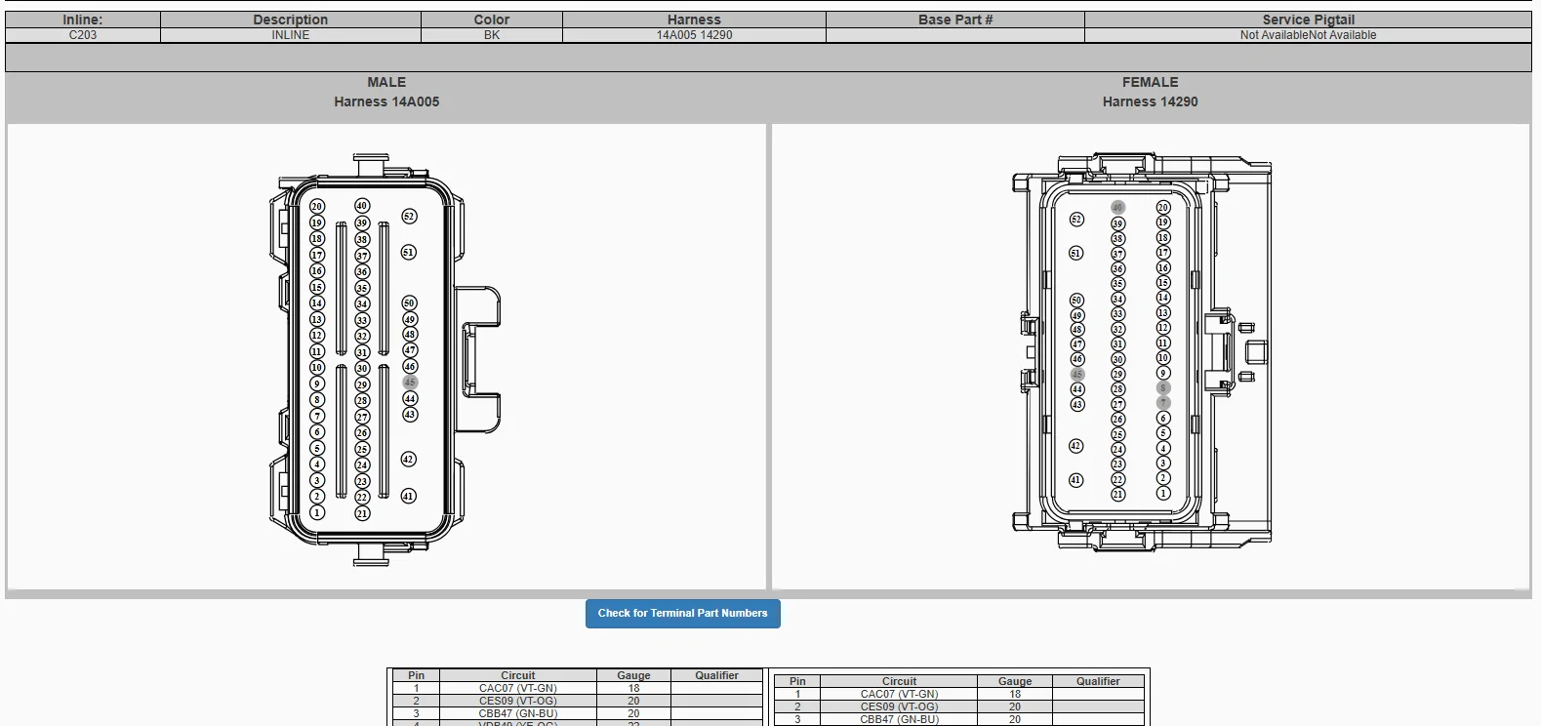Click pin 42 on the male connector
The image size is (1541, 726).
(409, 459)
